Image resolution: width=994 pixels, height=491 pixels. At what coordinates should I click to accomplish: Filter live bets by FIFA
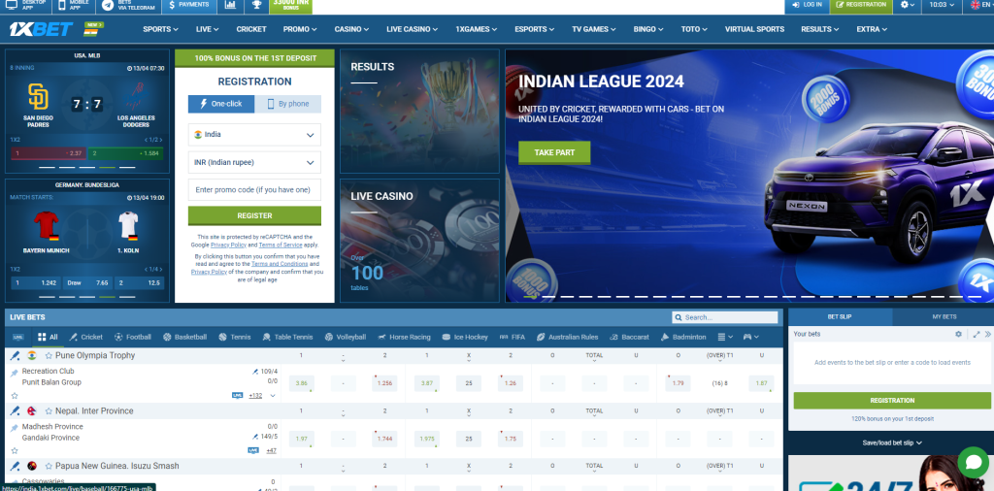[x=513, y=337]
